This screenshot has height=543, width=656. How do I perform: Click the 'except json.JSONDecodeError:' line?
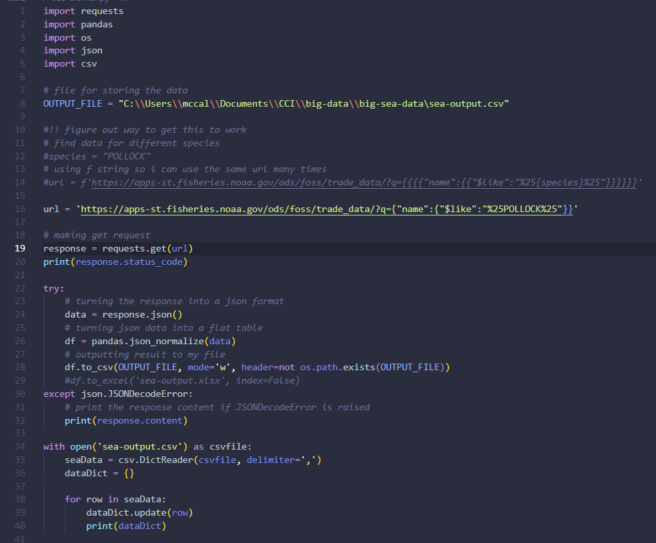click(x=117, y=394)
